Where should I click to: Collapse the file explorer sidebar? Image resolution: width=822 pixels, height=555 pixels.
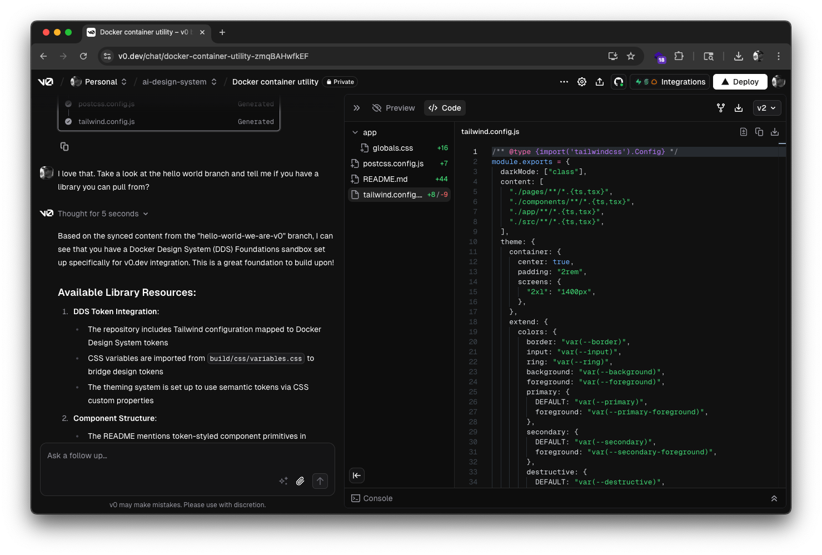click(356, 475)
